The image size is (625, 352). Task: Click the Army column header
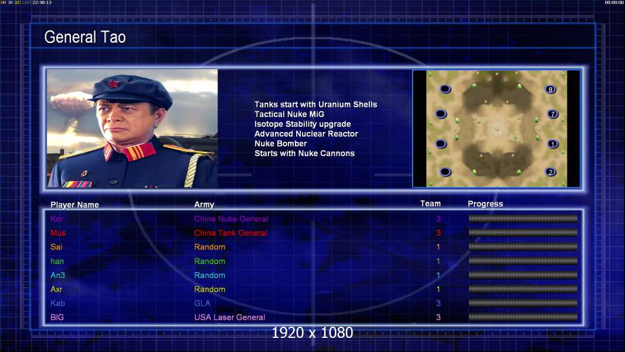204,205
